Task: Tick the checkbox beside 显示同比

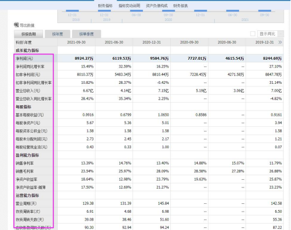Action: coord(253,34)
